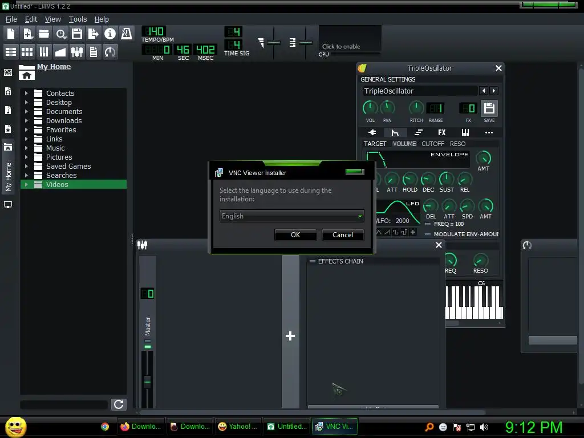Open the instrument plugins sidebar tab

(8, 72)
